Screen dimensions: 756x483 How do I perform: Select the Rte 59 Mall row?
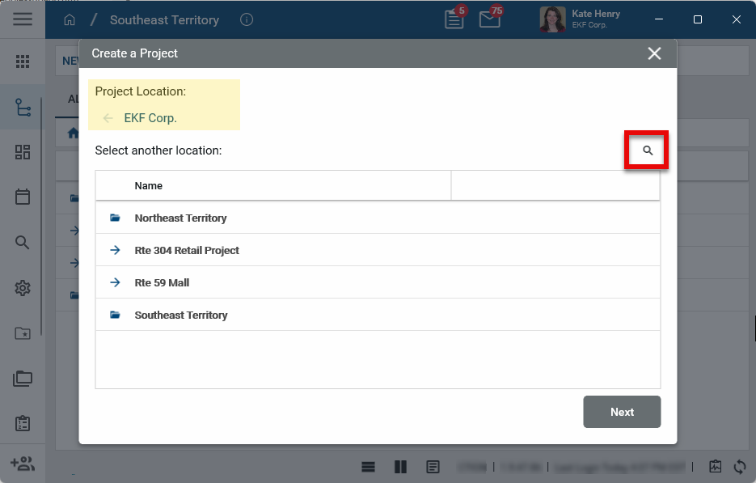[162, 282]
